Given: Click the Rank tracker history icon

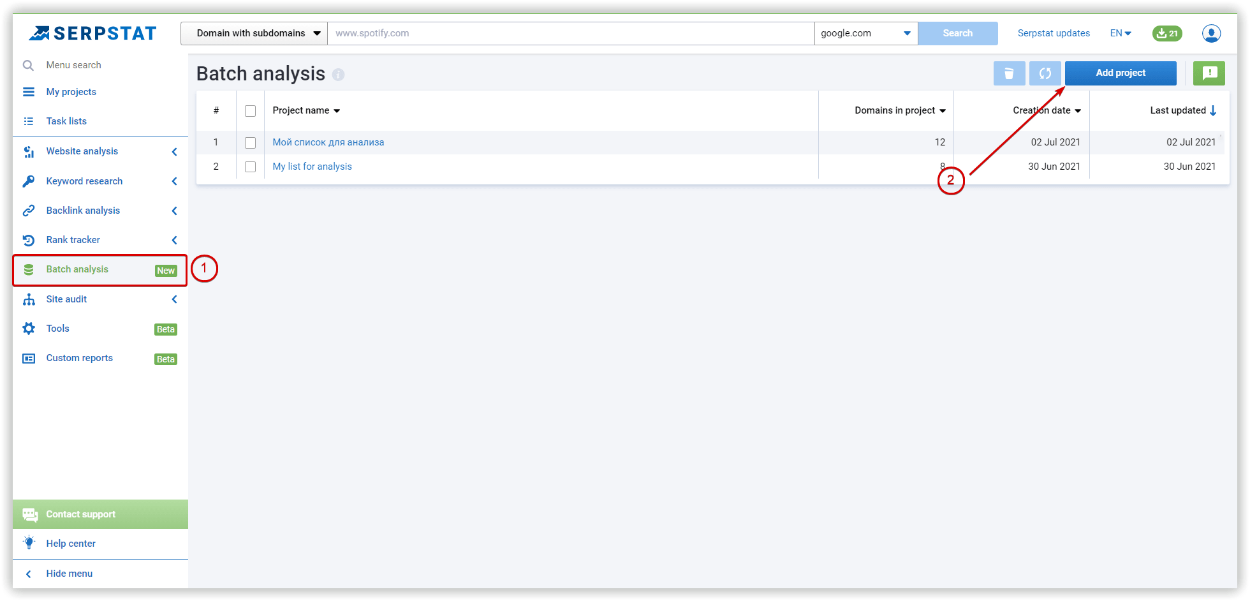Looking at the screenshot, I should (x=29, y=240).
